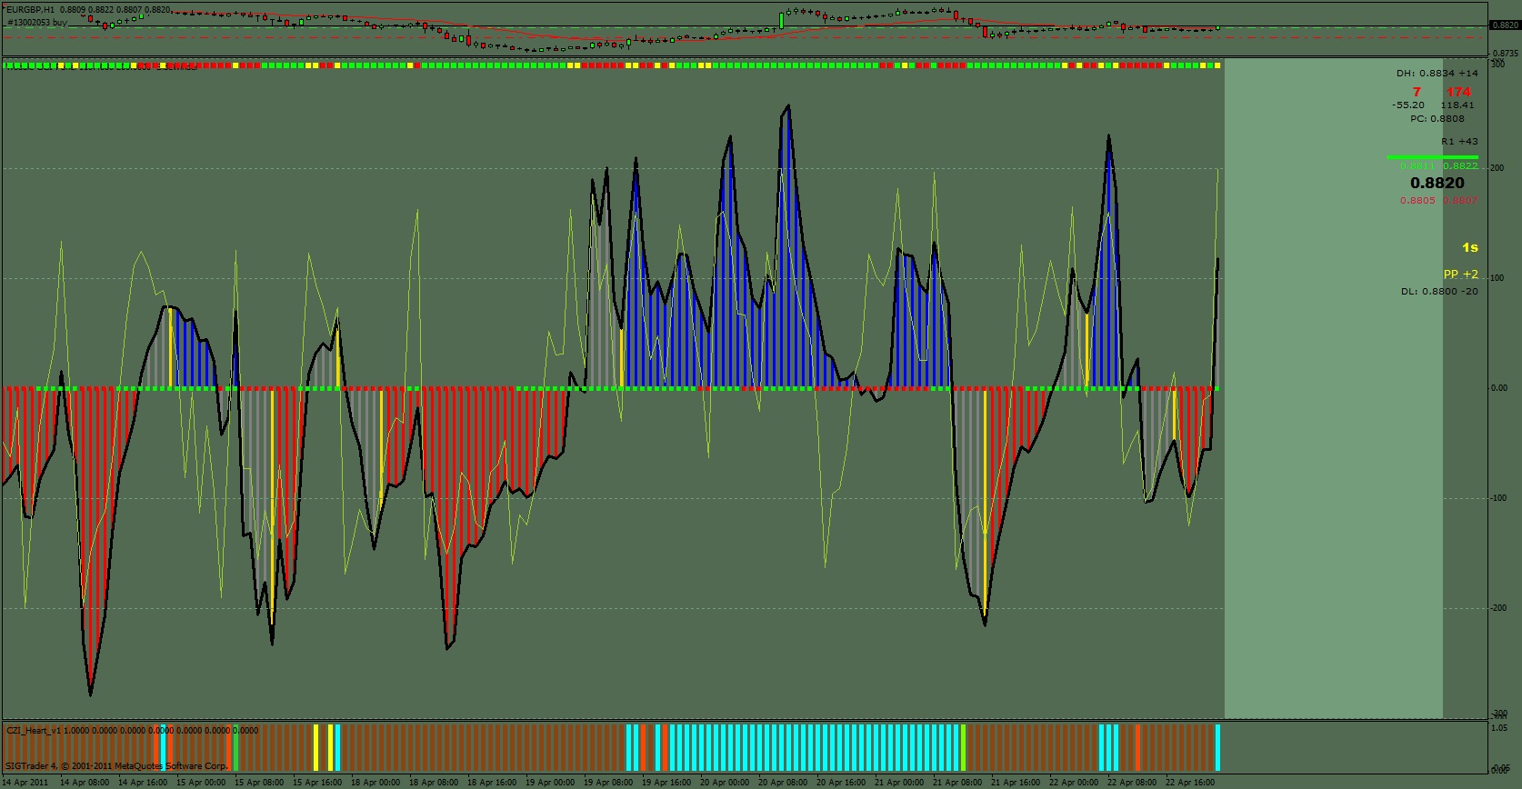Click the lime-green bar in CZI_Heart panel

(x=963, y=747)
